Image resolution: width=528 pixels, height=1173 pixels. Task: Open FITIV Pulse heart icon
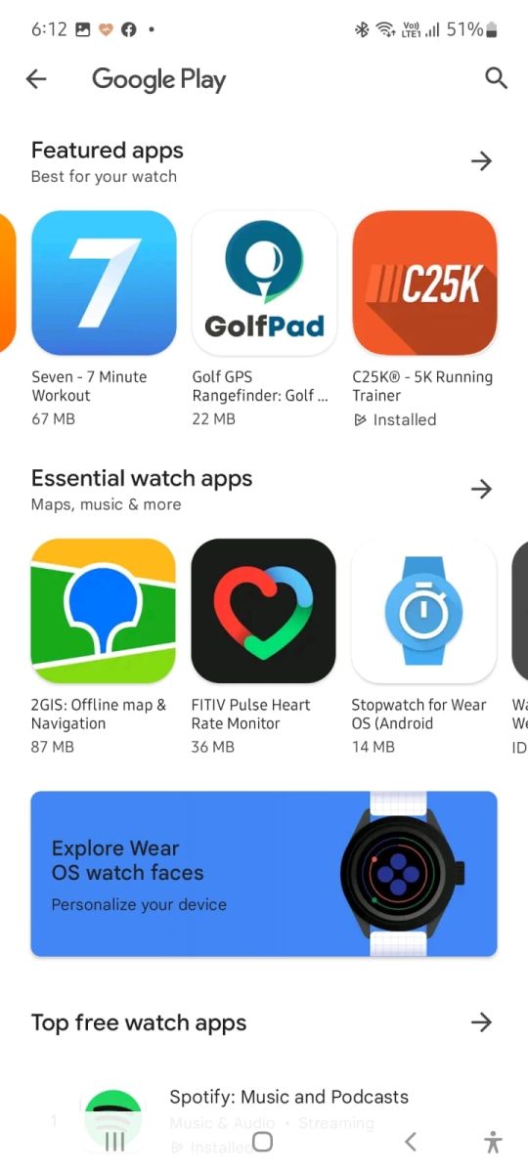point(264,611)
